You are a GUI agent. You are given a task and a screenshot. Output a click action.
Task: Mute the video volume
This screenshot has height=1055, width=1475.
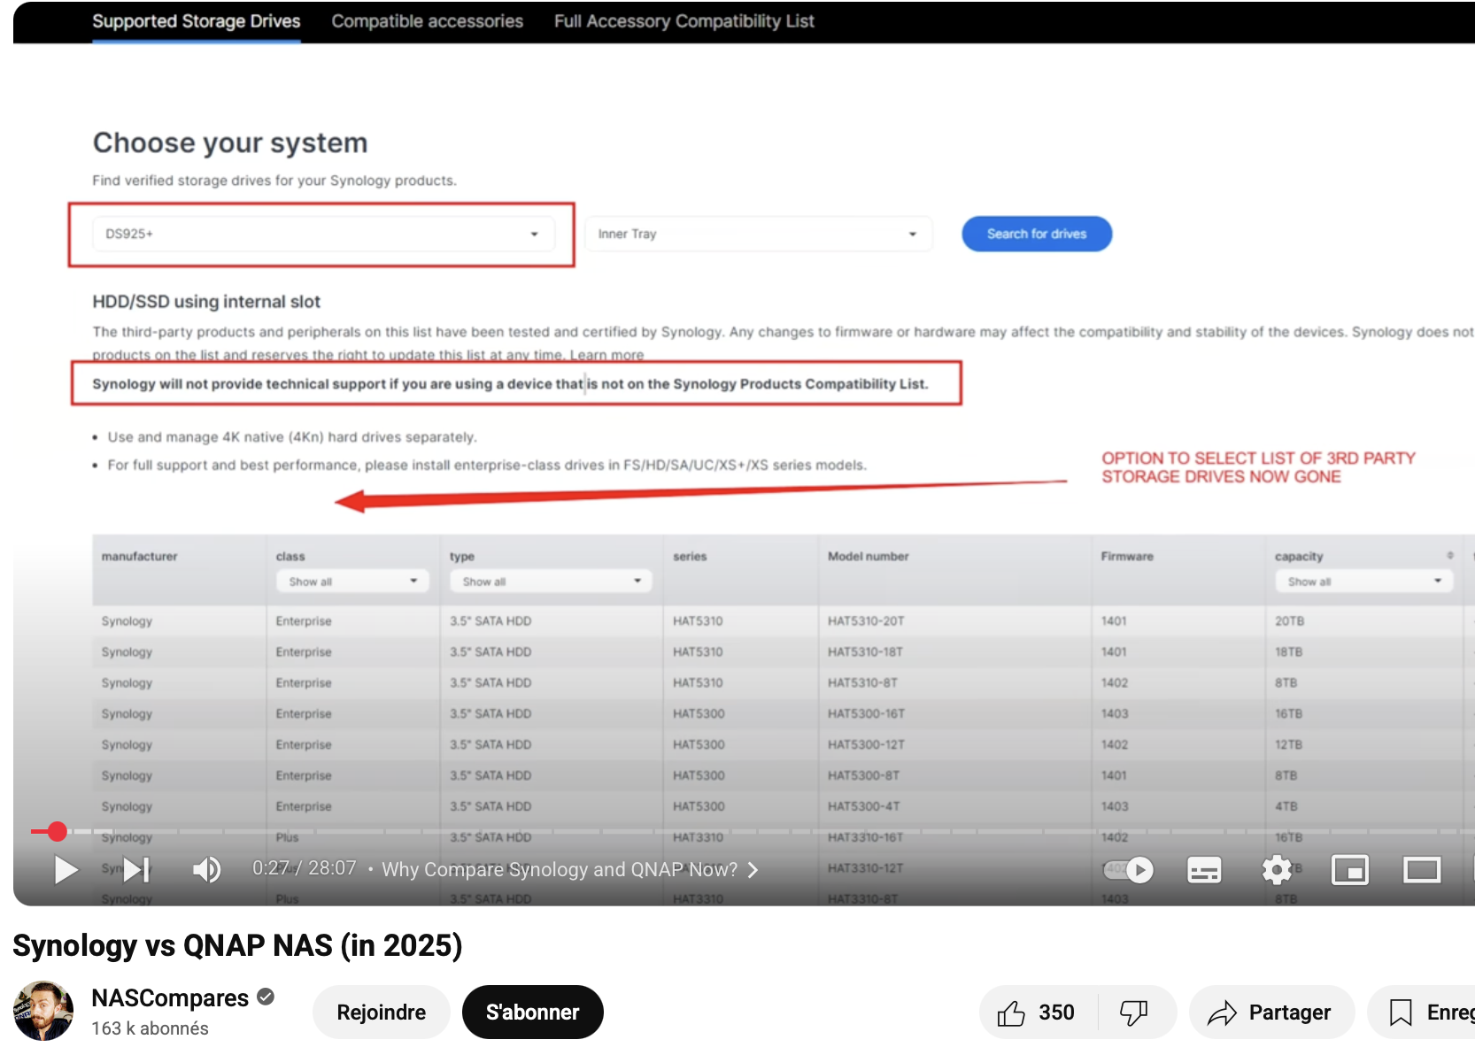coord(207,870)
